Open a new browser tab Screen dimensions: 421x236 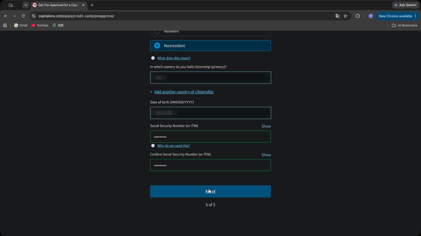pyautogui.click(x=92, y=5)
